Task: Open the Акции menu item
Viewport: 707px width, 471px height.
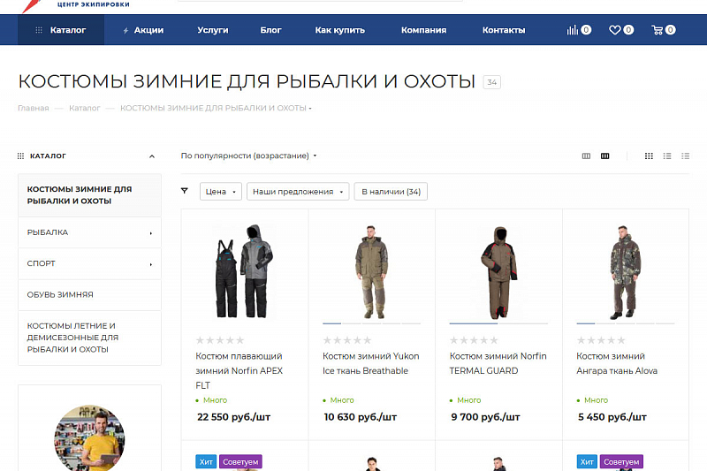Action: tap(143, 30)
